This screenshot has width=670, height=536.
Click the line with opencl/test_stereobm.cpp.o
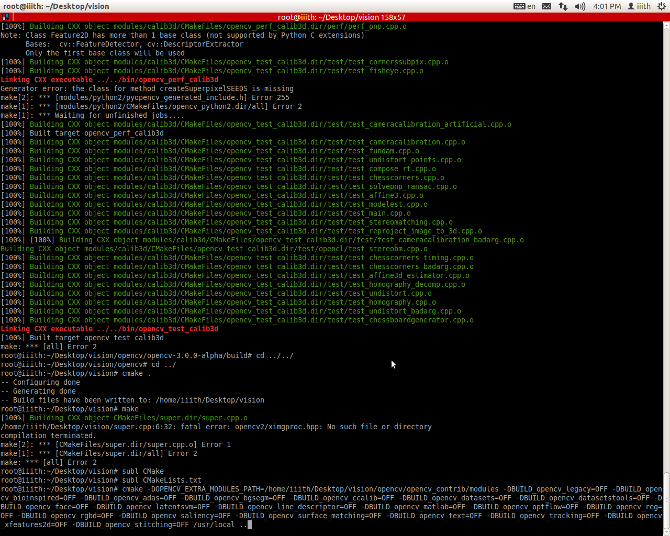(x=214, y=249)
